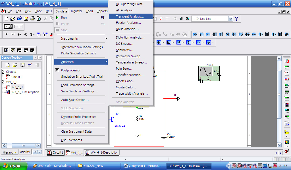Select Circuit1 child item in design tree
291x170 pixels.
[x=16, y=77]
